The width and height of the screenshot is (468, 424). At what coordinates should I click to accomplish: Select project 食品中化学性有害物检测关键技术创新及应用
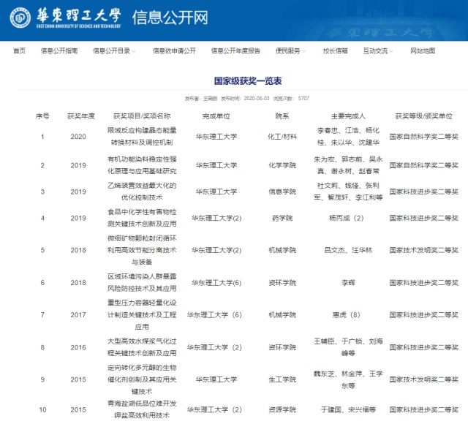tap(142, 218)
